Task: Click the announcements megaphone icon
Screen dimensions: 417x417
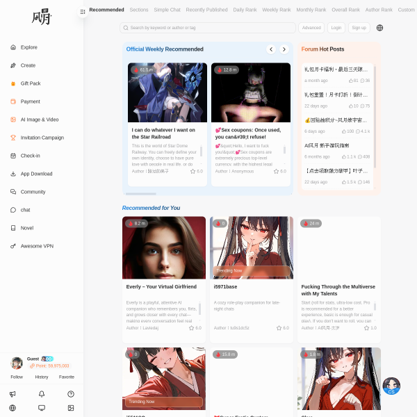Action: tap(13, 394)
